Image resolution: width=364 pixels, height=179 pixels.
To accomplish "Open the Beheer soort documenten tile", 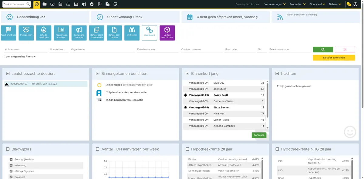I will (96, 33).
